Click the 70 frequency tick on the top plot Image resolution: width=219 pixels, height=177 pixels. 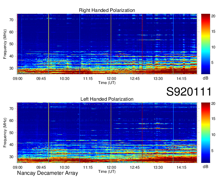(12, 20)
